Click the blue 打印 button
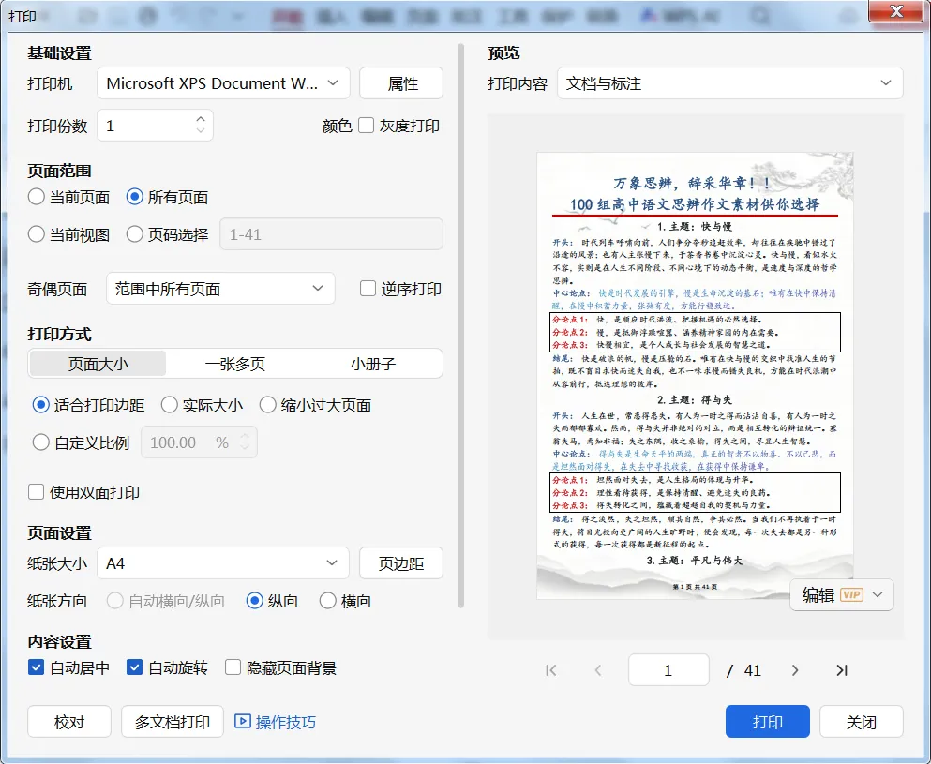This screenshot has width=931, height=764. 767,721
